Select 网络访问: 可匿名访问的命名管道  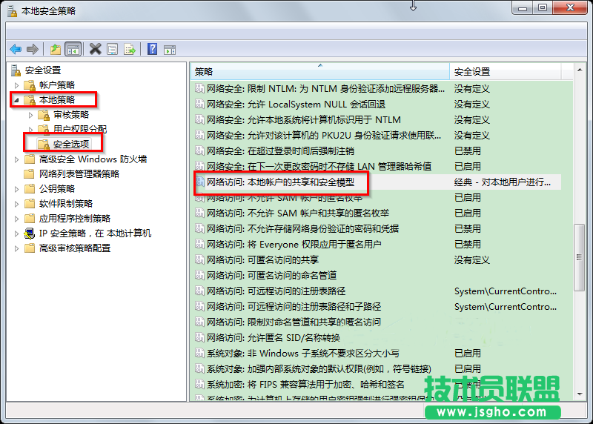click(x=271, y=275)
